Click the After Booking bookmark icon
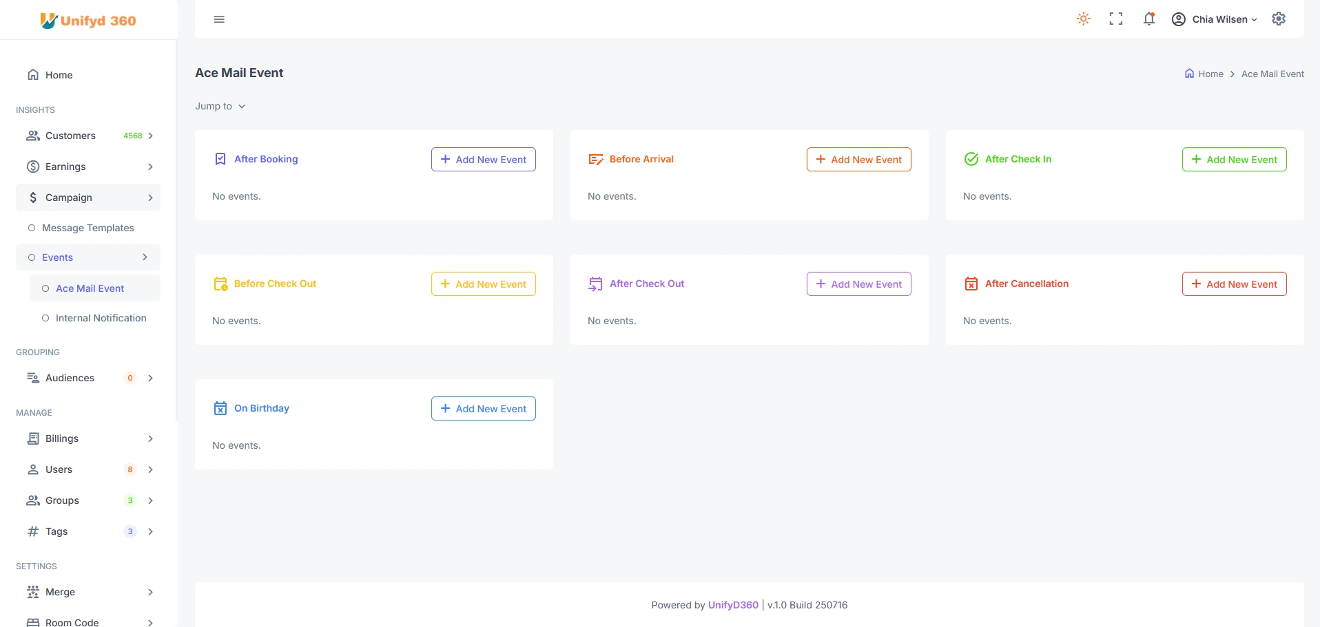Screen dimensions: 1320x627 coord(220,160)
